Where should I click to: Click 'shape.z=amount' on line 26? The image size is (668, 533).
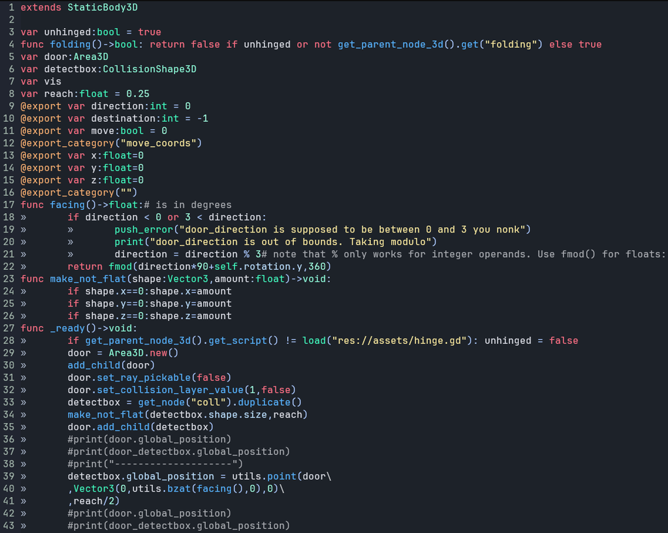click(191, 316)
